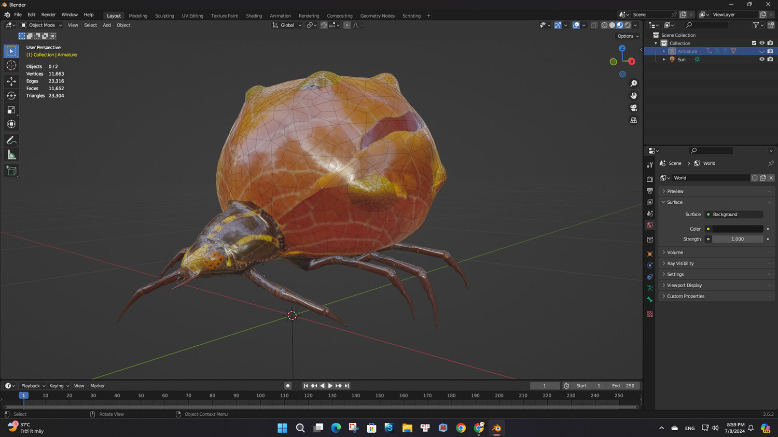The width and height of the screenshot is (778, 437).
Task: Select the Measure tool
Action: [x=11, y=155]
